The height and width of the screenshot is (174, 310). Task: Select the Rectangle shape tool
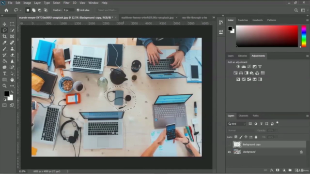[4, 80]
